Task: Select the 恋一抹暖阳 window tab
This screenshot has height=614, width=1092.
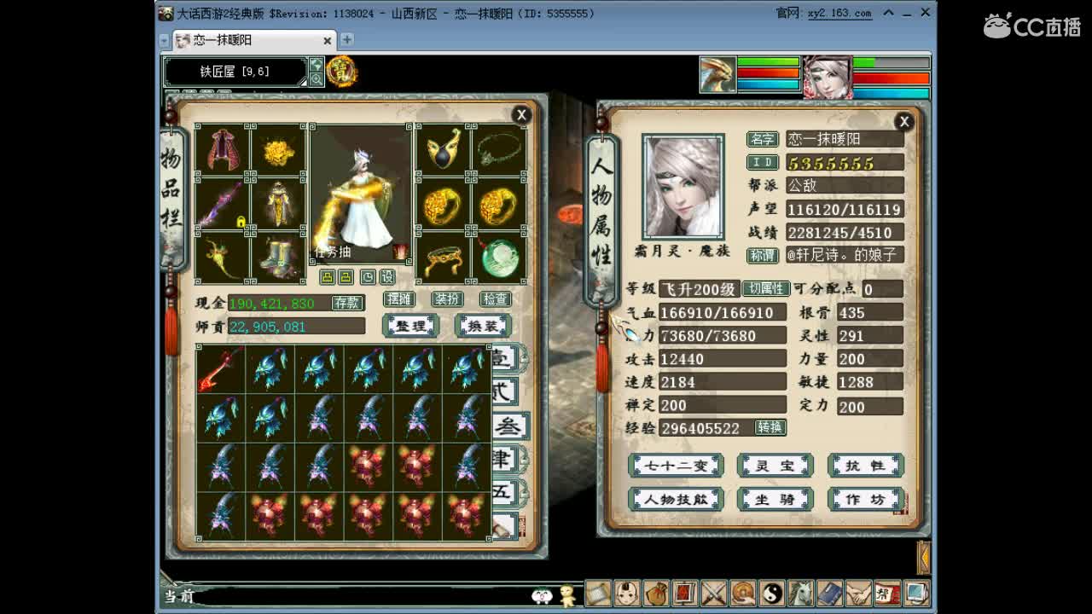Action: (x=253, y=40)
